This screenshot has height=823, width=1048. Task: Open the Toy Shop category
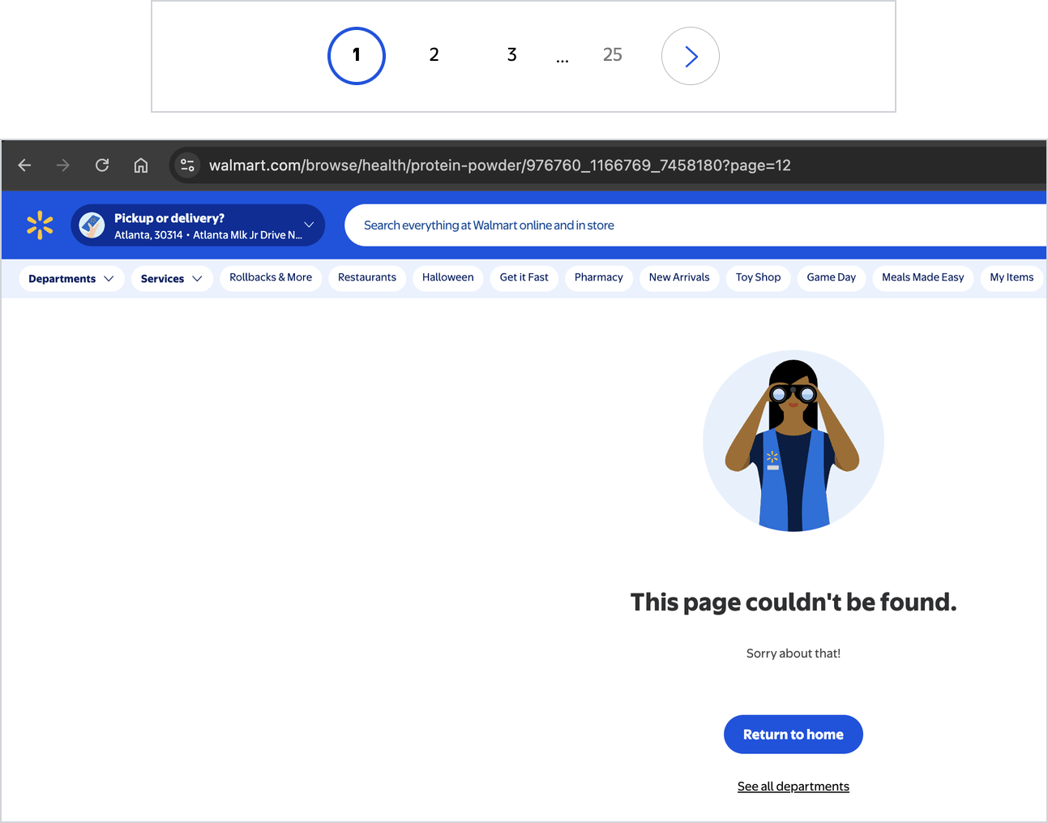coord(759,277)
